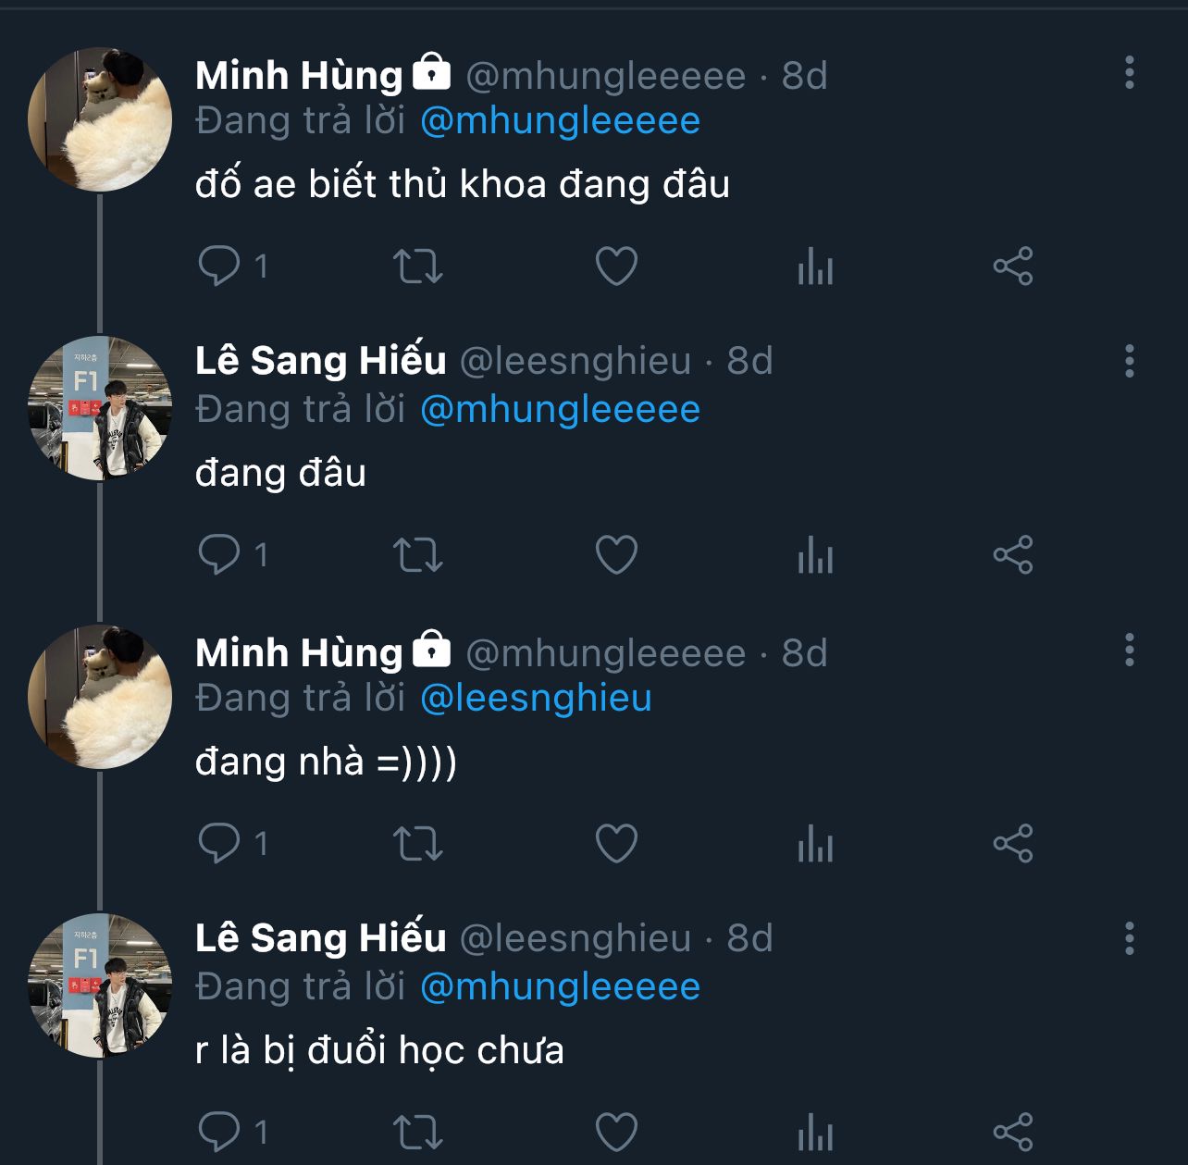Reply to the "đang nhà =))))" tweet
The image size is (1188, 1165).
(x=219, y=844)
